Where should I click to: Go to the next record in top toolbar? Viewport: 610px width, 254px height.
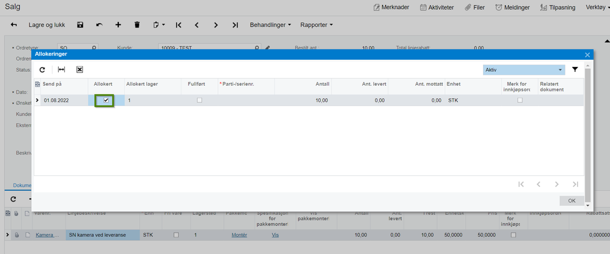pos(216,25)
